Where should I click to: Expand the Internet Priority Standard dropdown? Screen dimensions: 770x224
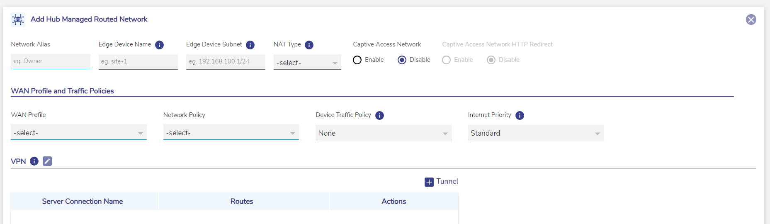click(x=535, y=133)
